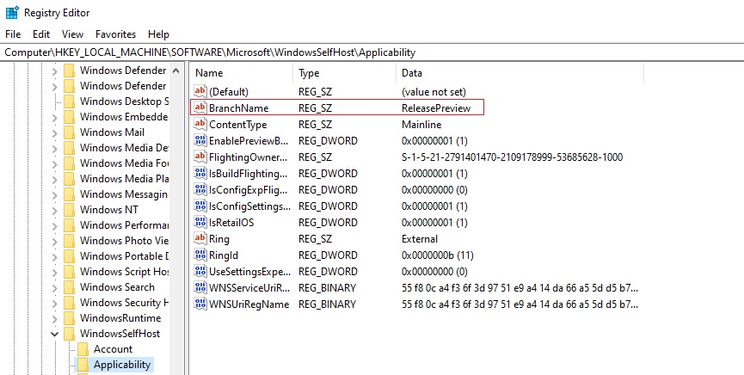Select the Ring string value icon
Viewport: 744px width, 375px height.
(200, 239)
